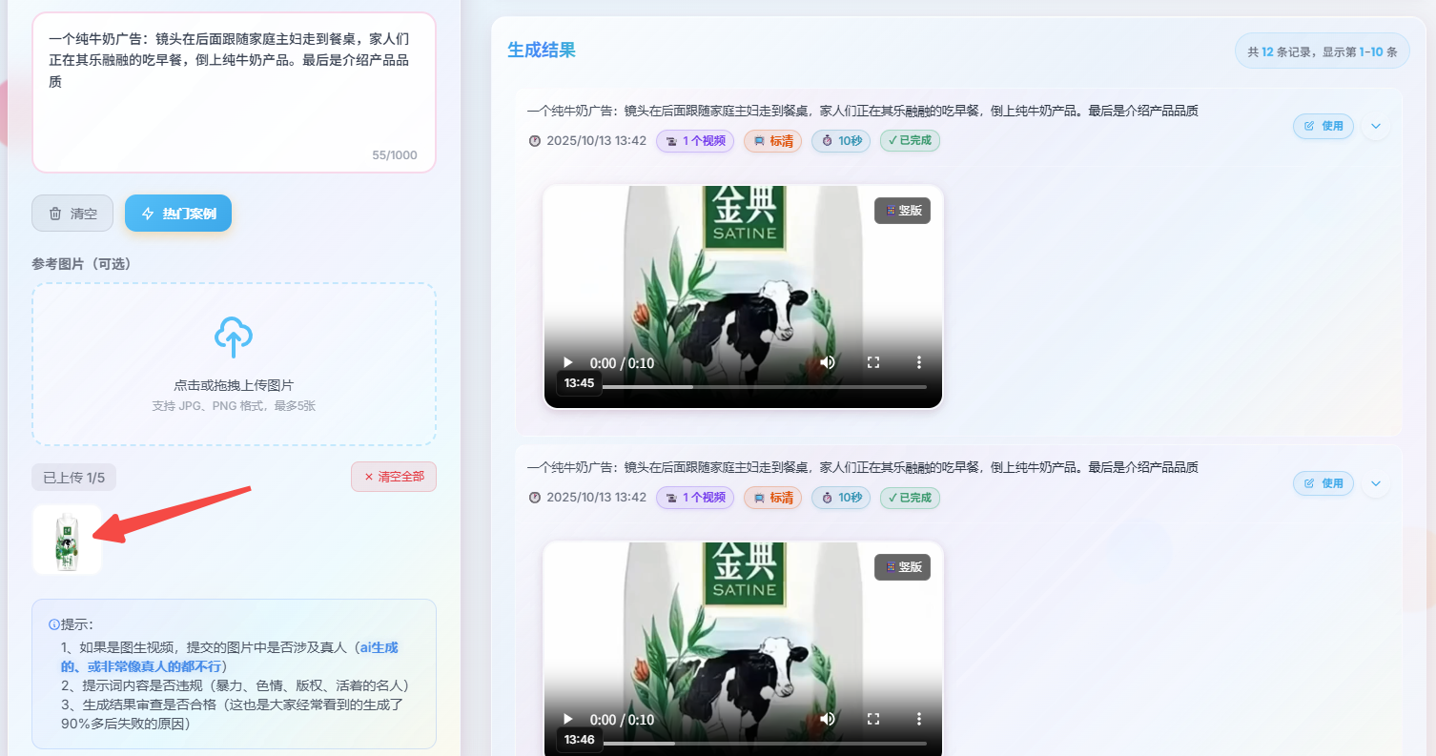Enter fullscreen on the second video
The height and width of the screenshot is (756, 1436).
pyautogui.click(x=872, y=720)
